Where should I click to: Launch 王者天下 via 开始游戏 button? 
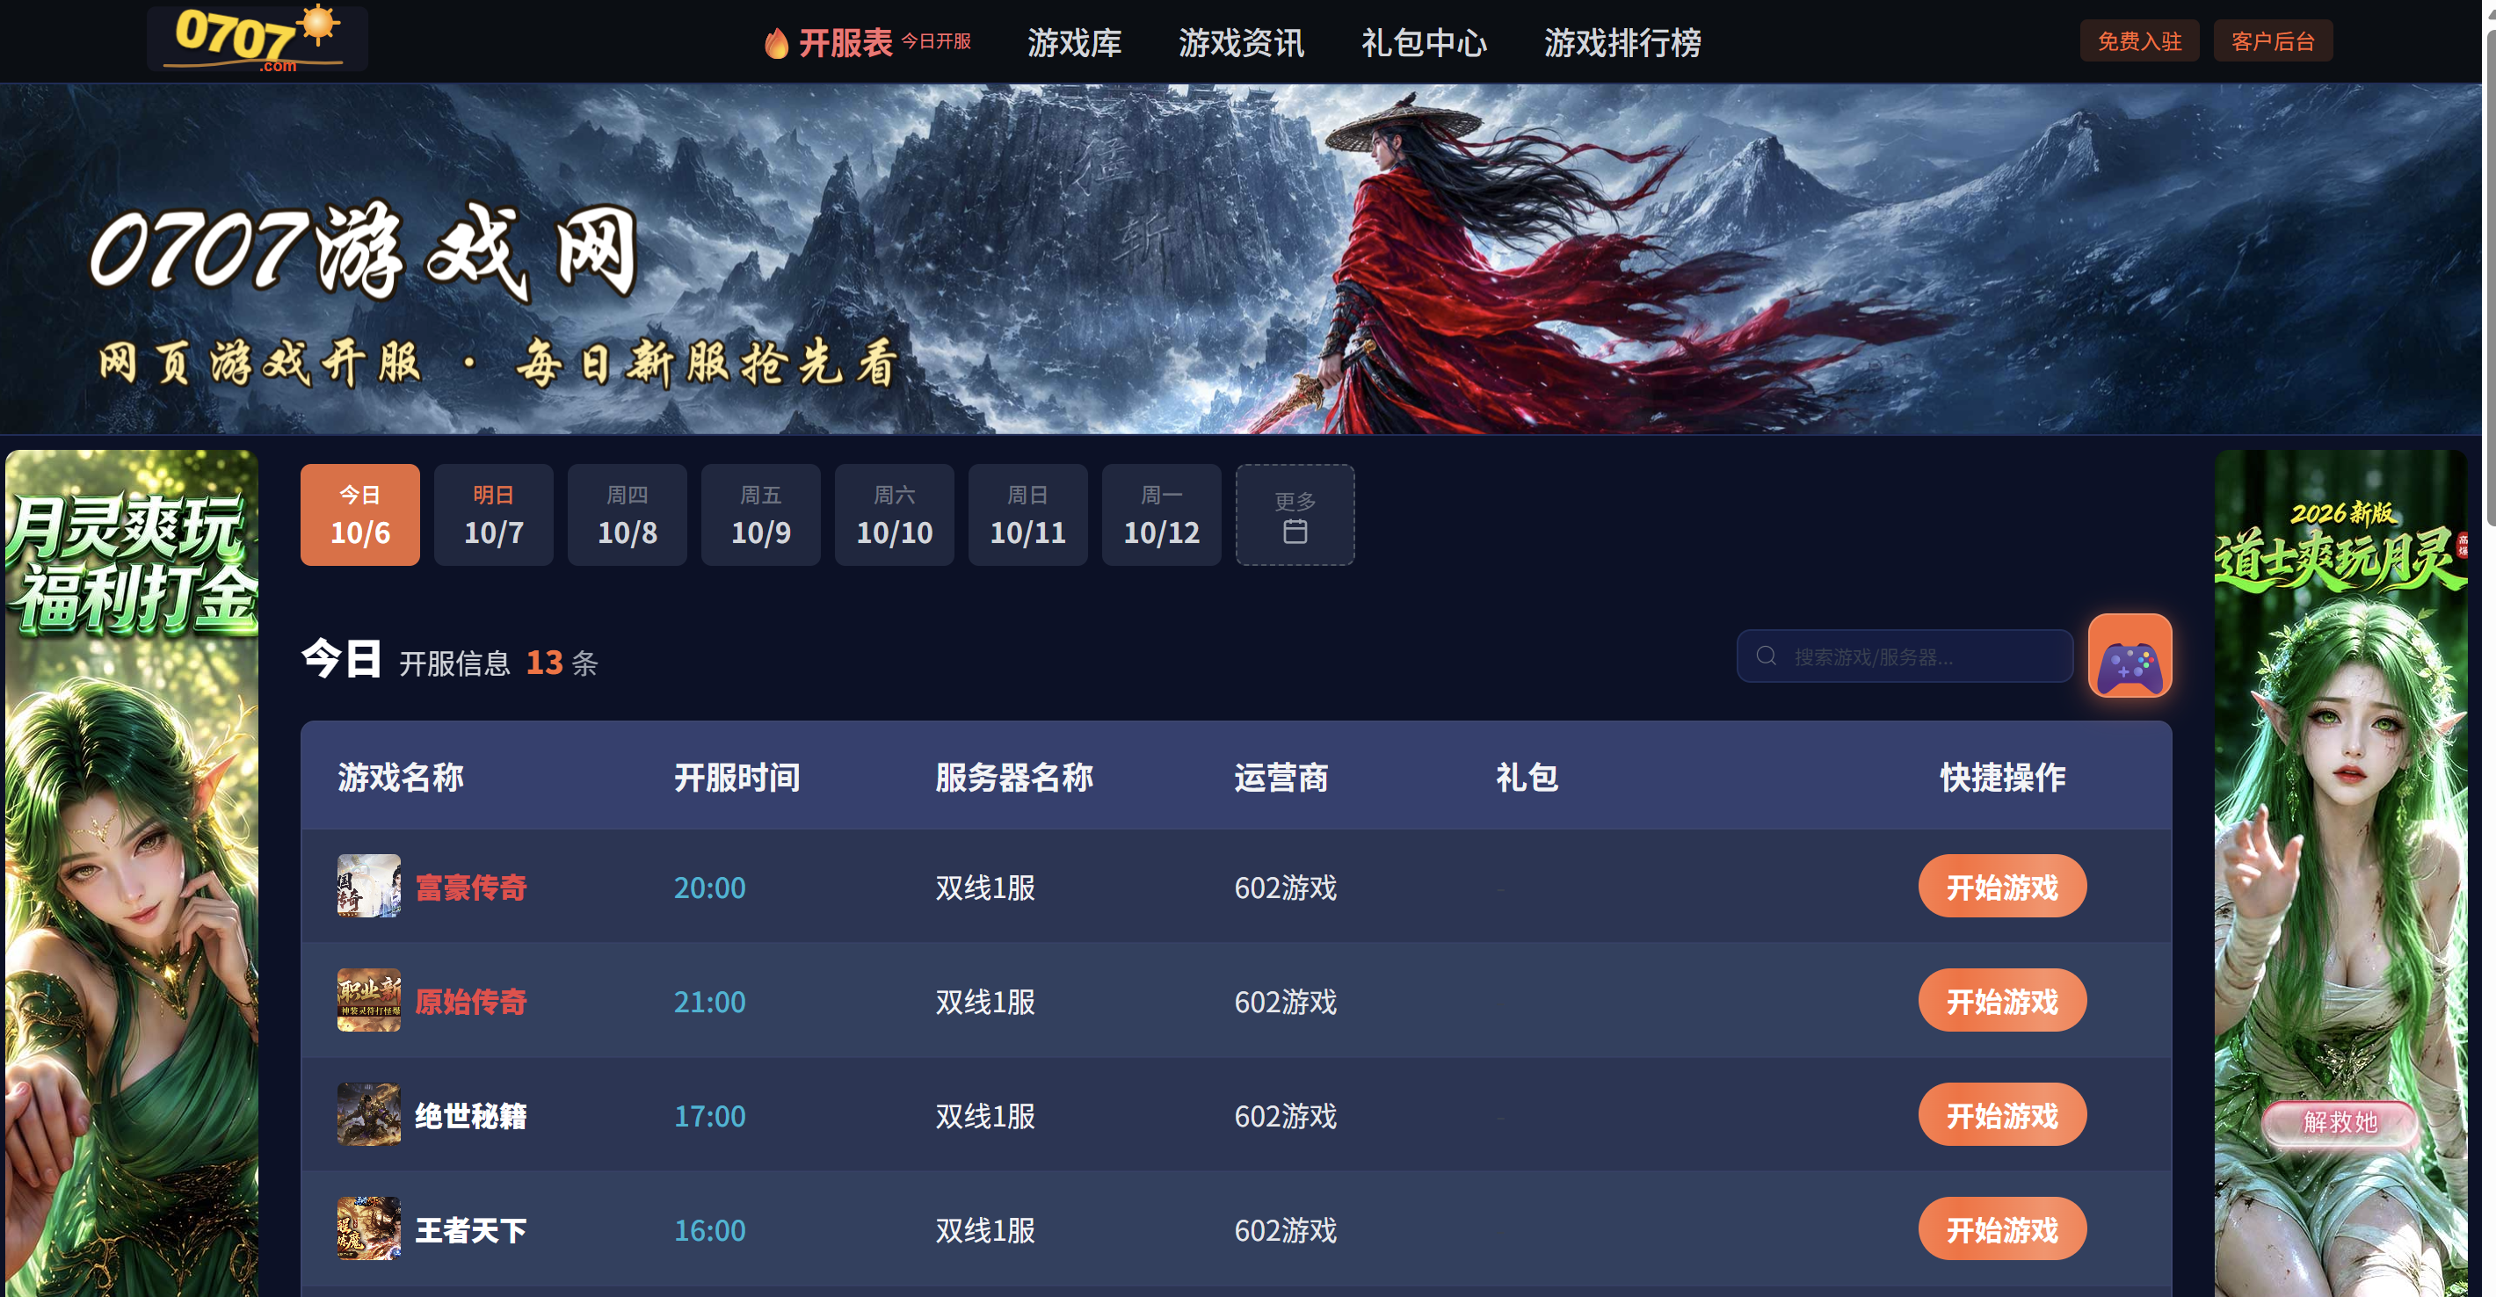click(x=2002, y=1229)
